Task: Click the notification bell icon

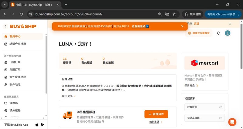Action: [x=218, y=33]
